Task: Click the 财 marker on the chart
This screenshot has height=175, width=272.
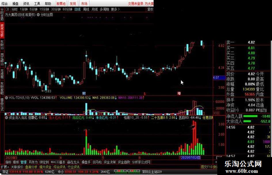Action: pos(84,94)
